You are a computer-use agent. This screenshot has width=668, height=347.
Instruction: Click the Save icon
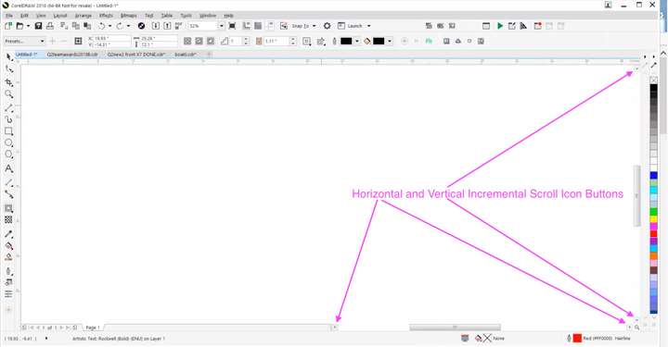click(38, 26)
